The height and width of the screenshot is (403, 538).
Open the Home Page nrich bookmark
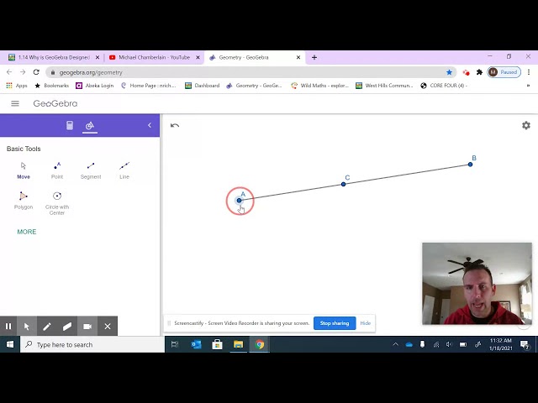pos(148,86)
